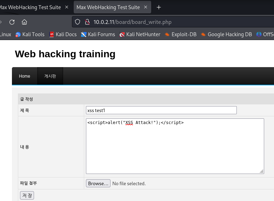
Task: Click inside the 내용 content textarea
Action: [175, 146]
